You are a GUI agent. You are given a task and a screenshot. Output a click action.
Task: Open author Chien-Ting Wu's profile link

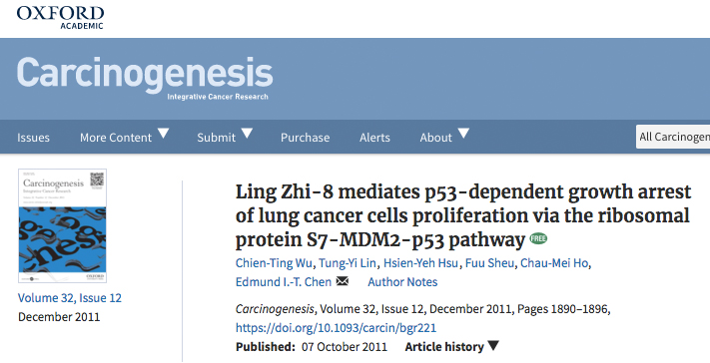pyautogui.click(x=274, y=262)
